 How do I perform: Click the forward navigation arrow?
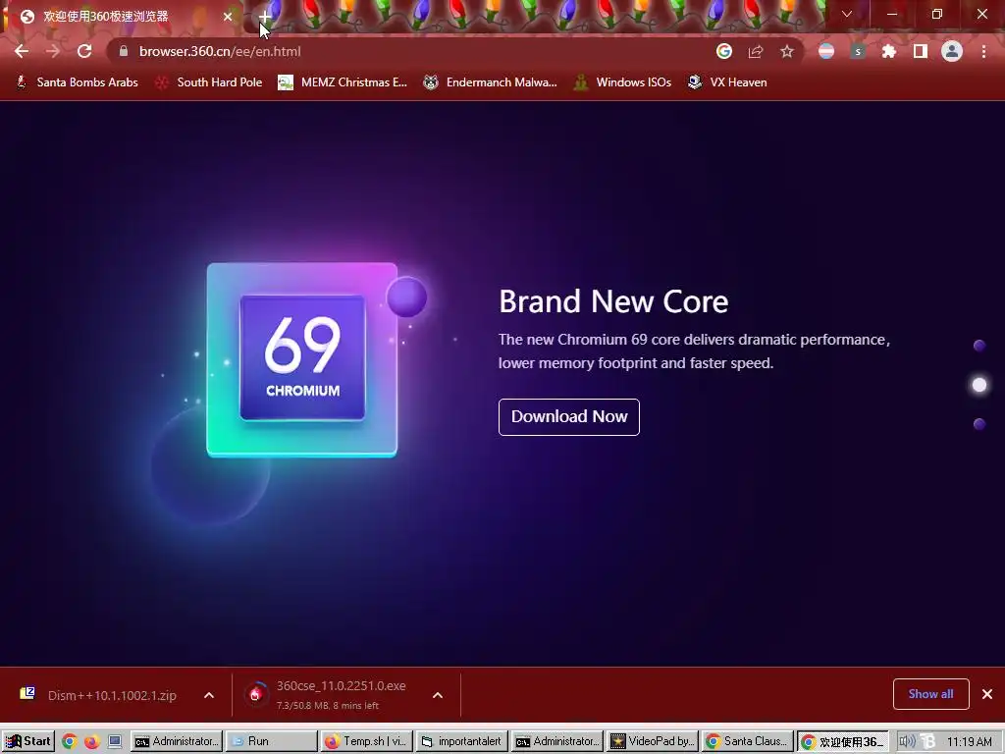tap(53, 51)
